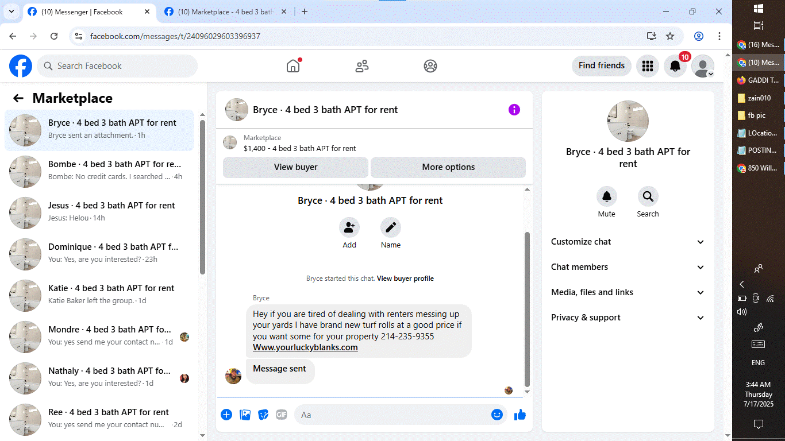Expand the Customize chat section

click(628, 242)
